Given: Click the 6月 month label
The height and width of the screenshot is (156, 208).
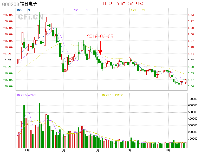Looking at the screenshot, I should 97,150.
